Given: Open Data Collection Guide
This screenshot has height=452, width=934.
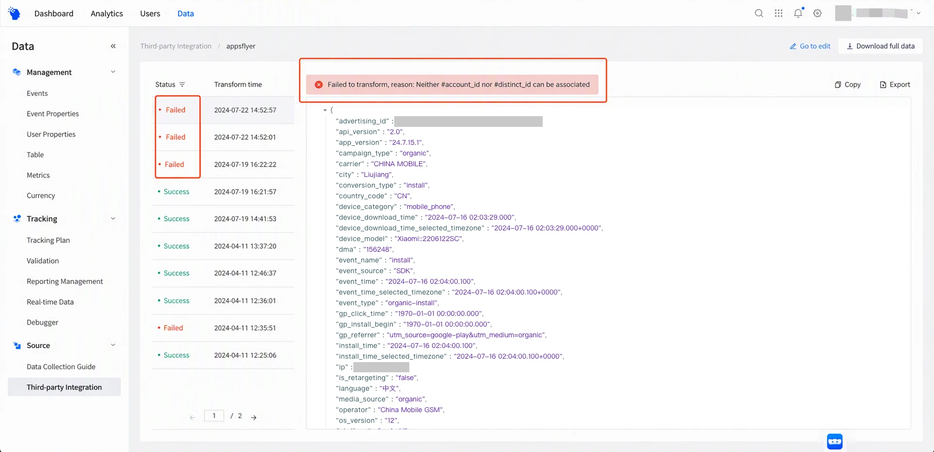Looking at the screenshot, I should tap(61, 366).
